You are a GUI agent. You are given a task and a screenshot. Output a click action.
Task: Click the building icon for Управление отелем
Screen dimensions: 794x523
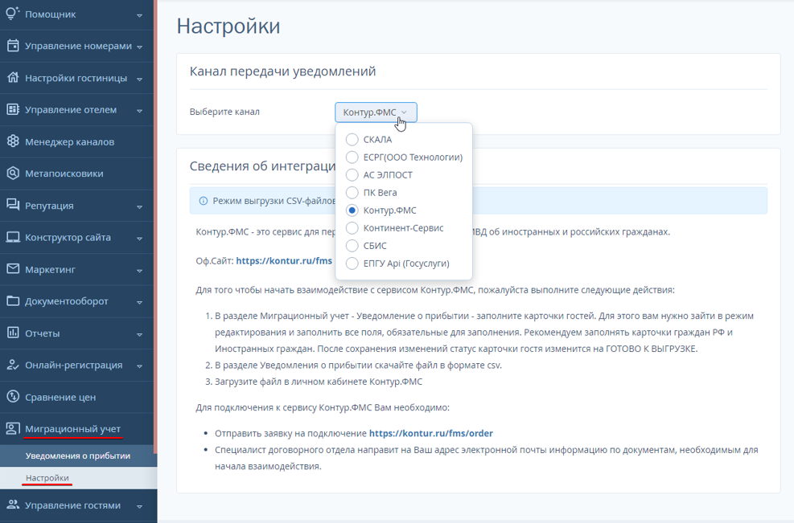click(x=13, y=109)
